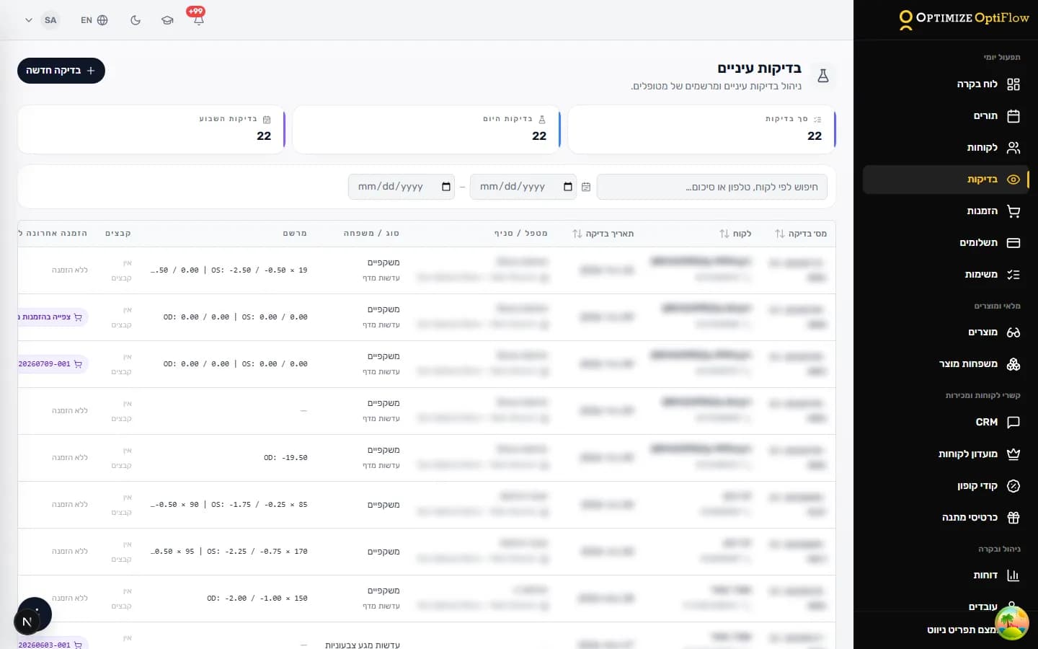Click the בדיקה חדשה new exam button
Screen dimensions: 1038x649
click(x=61, y=71)
